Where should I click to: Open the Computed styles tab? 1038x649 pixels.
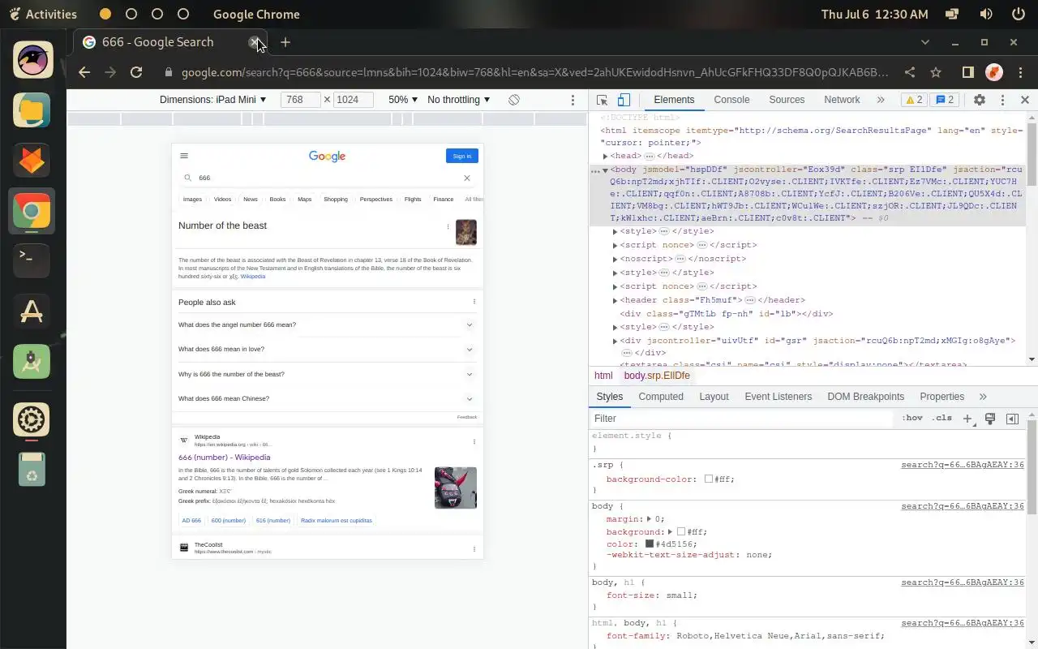coord(661,397)
